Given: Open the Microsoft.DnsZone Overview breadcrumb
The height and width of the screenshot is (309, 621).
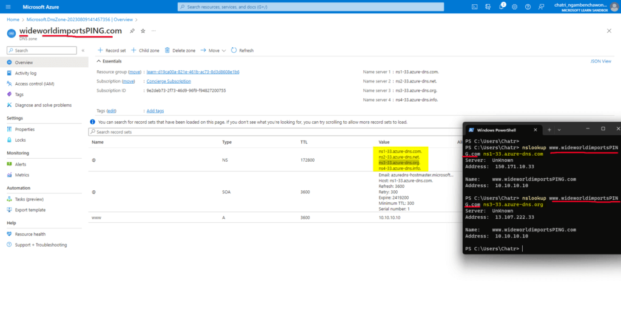Looking at the screenshot, I should coord(79,19).
